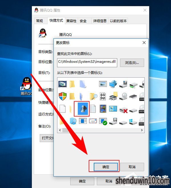Select the blue-panel window icon without checkmark

83,121
